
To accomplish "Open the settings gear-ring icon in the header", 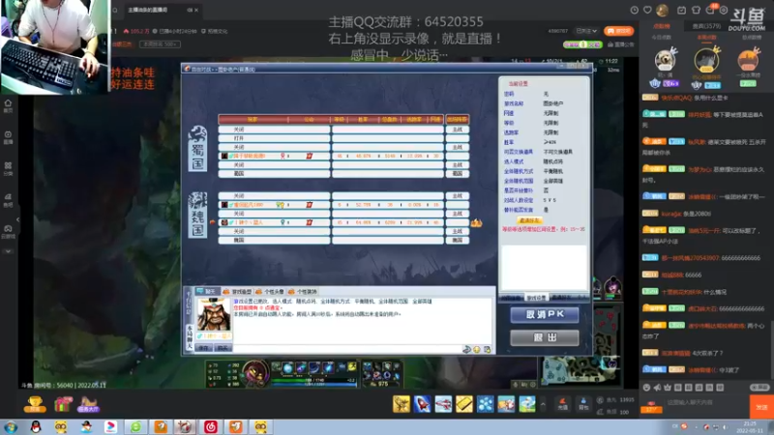I will click(x=724, y=10).
